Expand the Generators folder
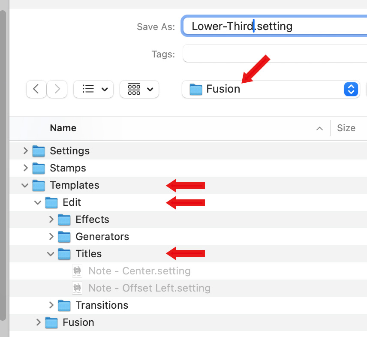 51,237
